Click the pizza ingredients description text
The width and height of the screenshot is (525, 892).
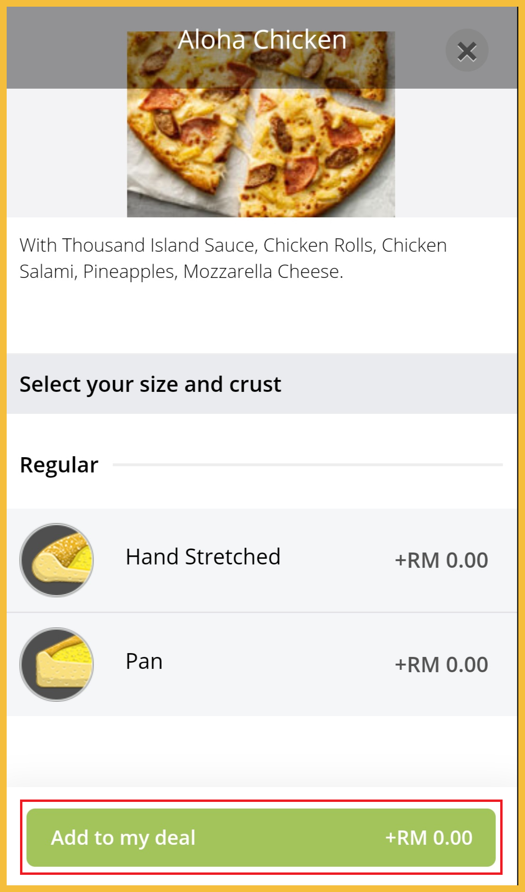coord(233,258)
